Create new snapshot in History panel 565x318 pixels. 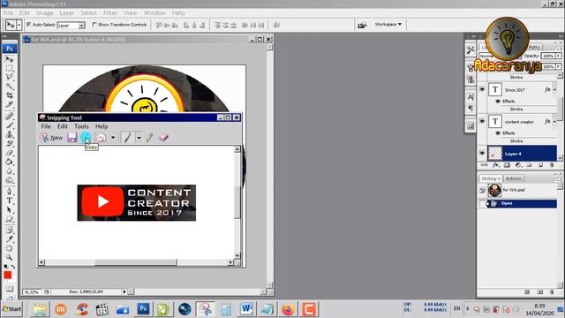[539, 292]
